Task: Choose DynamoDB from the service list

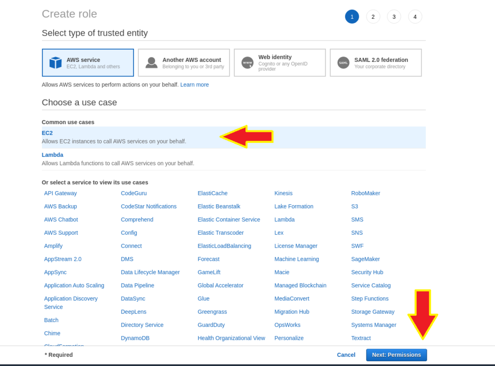Action: pyautogui.click(x=135, y=338)
